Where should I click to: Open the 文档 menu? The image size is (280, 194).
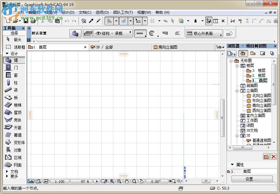[x=84, y=12]
